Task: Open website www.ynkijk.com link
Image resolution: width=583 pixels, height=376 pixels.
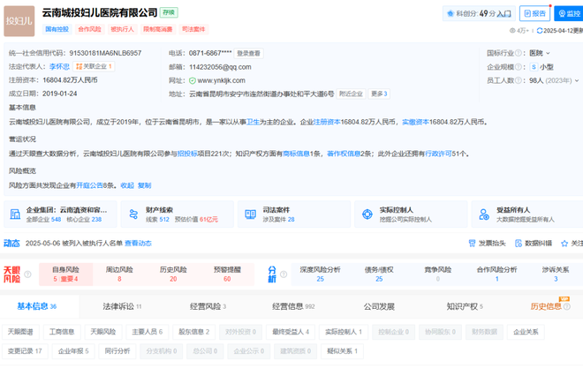Action: click(221, 80)
